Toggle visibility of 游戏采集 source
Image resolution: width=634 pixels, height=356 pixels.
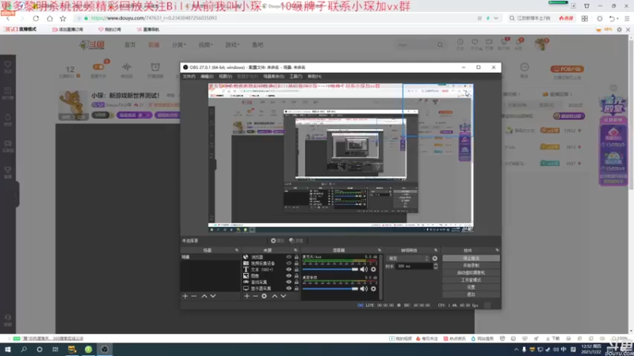coord(288,282)
